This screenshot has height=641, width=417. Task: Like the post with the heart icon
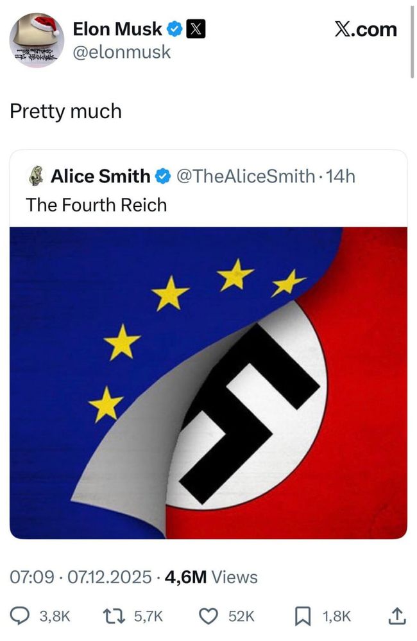tap(207, 617)
